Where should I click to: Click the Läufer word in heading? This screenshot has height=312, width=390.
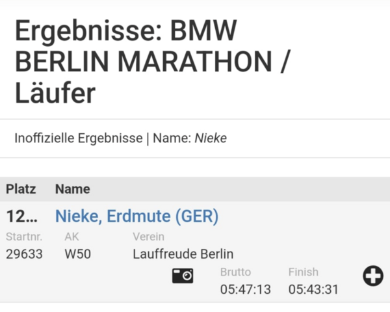pyautogui.click(x=55, y=92)
